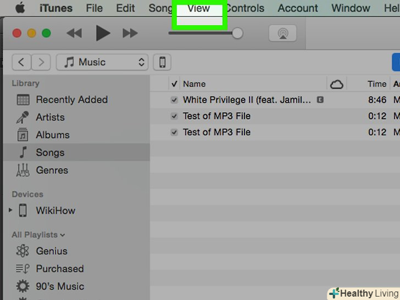The height and width of the screenshot is (300, 400).
Task: Click the iCloud status column header
Action: click(337, 84)
